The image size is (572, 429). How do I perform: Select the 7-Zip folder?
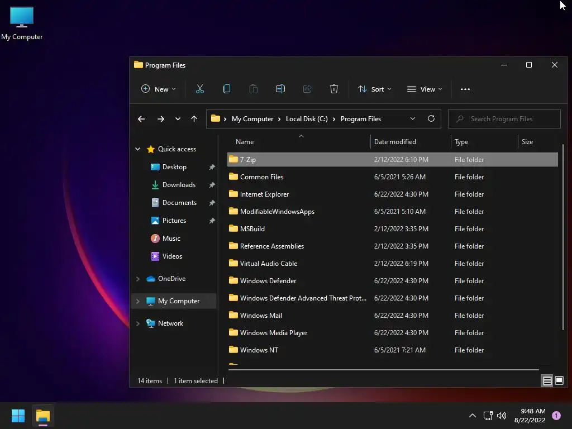coord(393,159)
